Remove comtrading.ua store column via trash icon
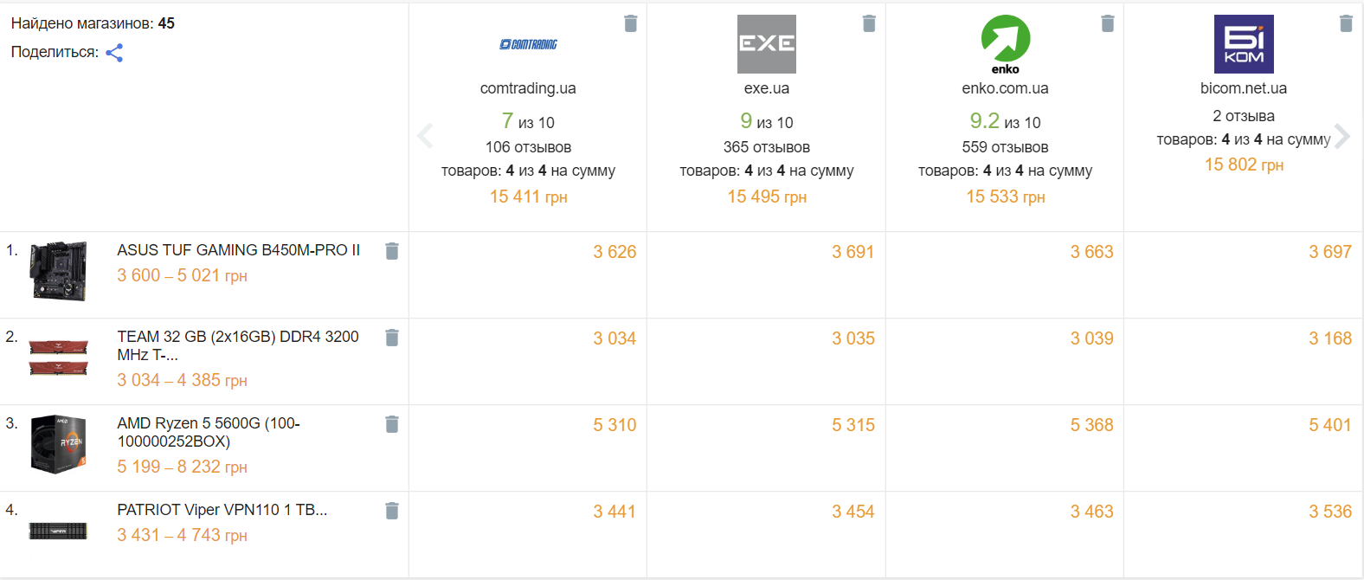 pos(631,23)
